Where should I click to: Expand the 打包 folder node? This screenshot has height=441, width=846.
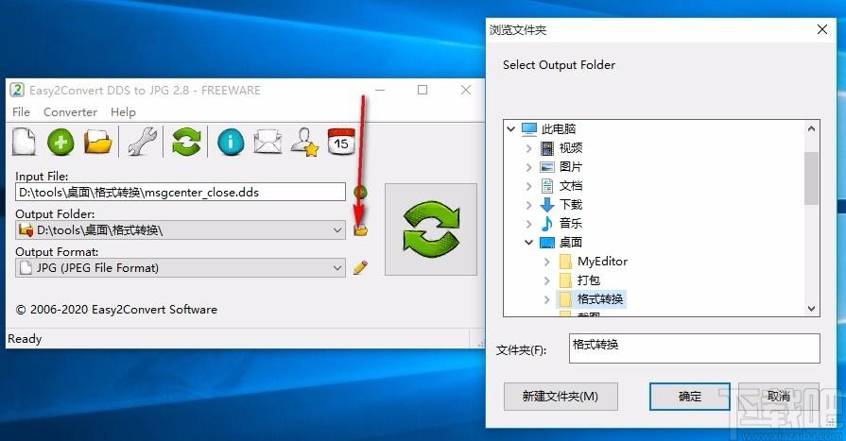[546, 280]
